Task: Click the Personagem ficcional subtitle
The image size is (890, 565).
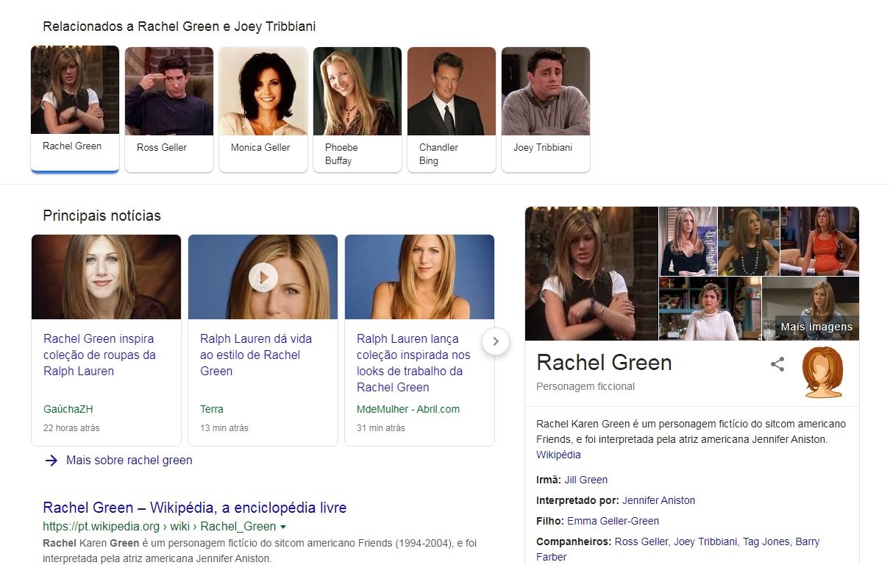Action: click(585, 386)
